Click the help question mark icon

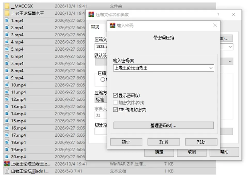point(218,14)
